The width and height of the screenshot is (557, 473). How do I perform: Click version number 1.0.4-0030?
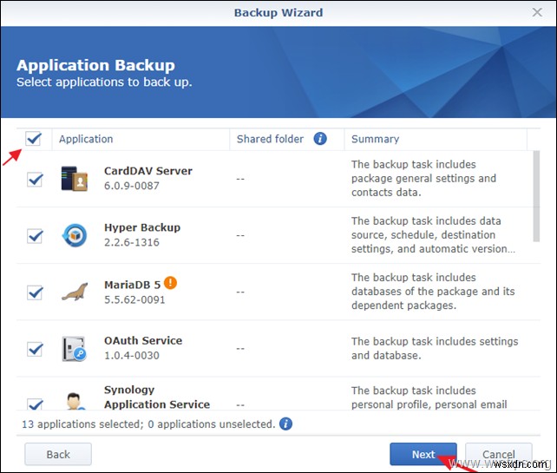point(132,355)
